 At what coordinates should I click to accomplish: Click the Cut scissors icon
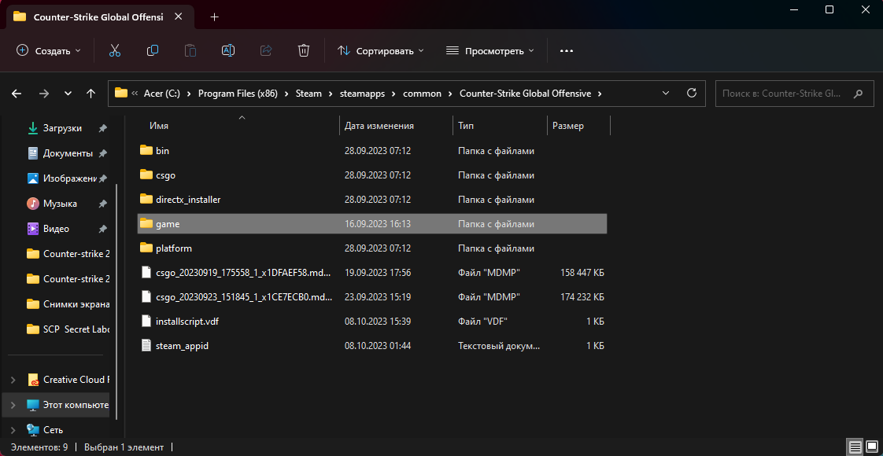tap(115, 50)
